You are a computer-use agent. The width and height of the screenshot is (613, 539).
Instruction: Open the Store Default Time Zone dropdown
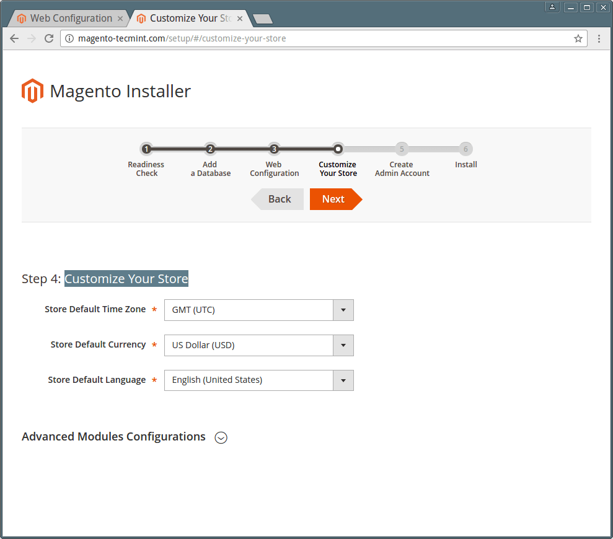click(259, 310)
